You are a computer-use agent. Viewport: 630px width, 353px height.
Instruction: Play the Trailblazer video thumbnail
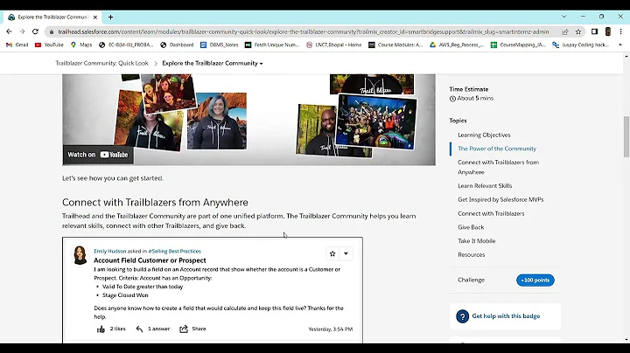click(248, 120)
